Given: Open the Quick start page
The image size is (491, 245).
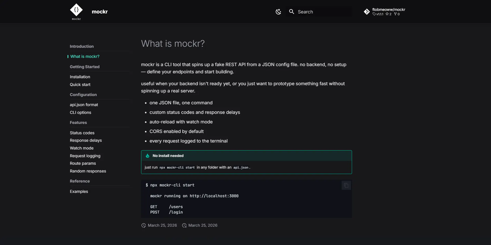Looking at the screenshot, I should point(80,84).
